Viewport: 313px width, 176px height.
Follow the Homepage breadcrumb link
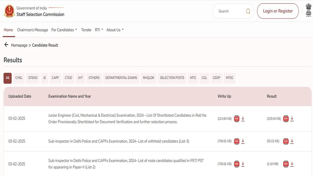19,45
